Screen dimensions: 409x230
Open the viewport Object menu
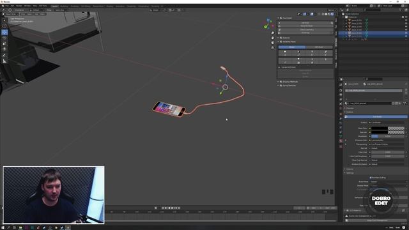click(x=43, y=14)
